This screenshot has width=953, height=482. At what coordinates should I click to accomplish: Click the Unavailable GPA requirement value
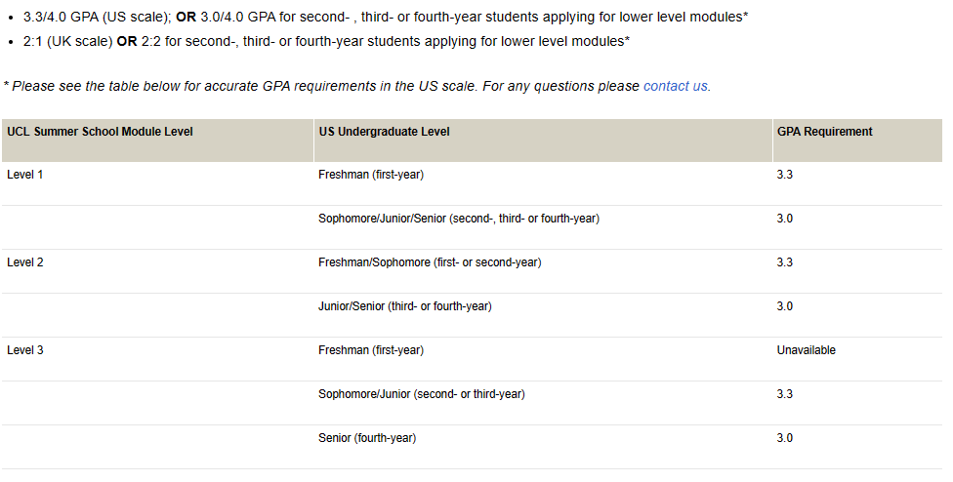tap(806, 350)
